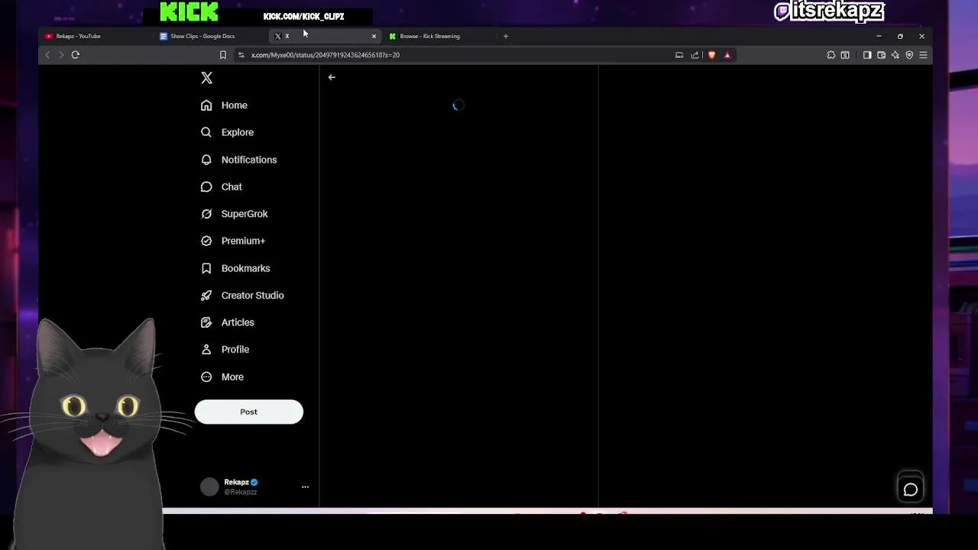978x550 pixels.
Task: Click the Explore magnifier icon
Action: click(206, 132)
